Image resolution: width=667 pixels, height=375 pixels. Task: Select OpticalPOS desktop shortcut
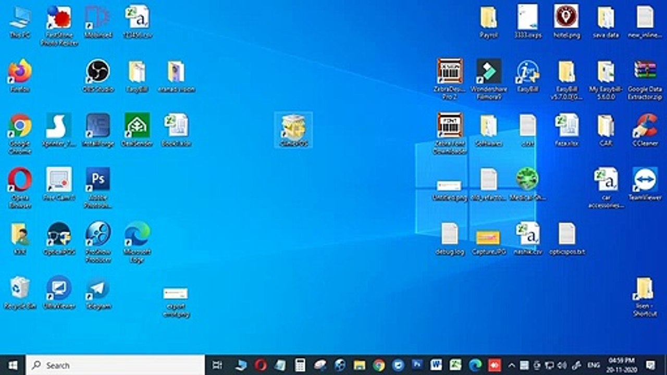click(x=59, y=239)
